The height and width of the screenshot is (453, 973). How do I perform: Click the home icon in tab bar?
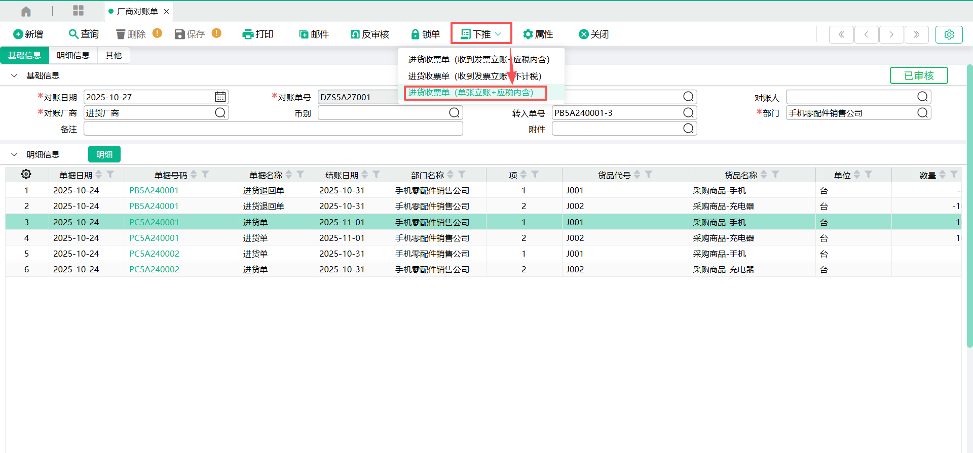pos(26,11)
